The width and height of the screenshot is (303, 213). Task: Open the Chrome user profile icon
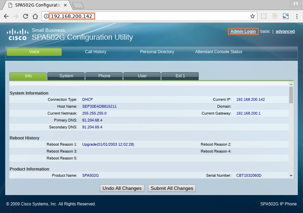click(296, 4)
